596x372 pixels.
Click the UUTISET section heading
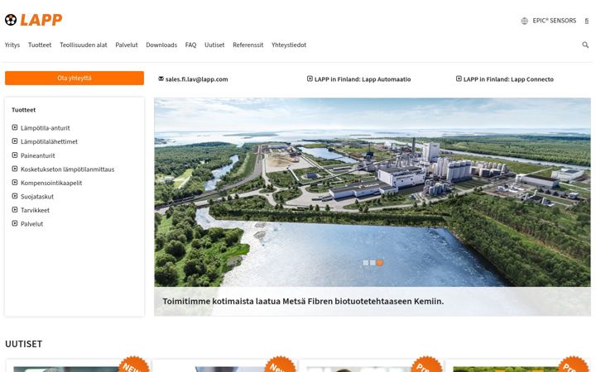tap(23, 344)
